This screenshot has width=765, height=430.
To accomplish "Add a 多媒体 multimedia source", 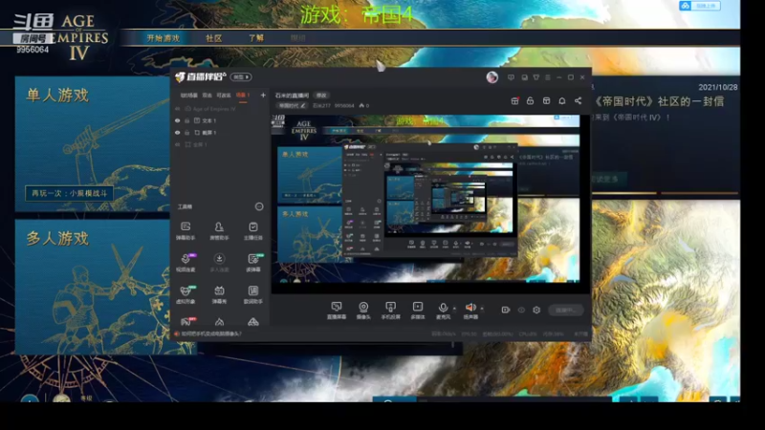I will coord(418,310).
